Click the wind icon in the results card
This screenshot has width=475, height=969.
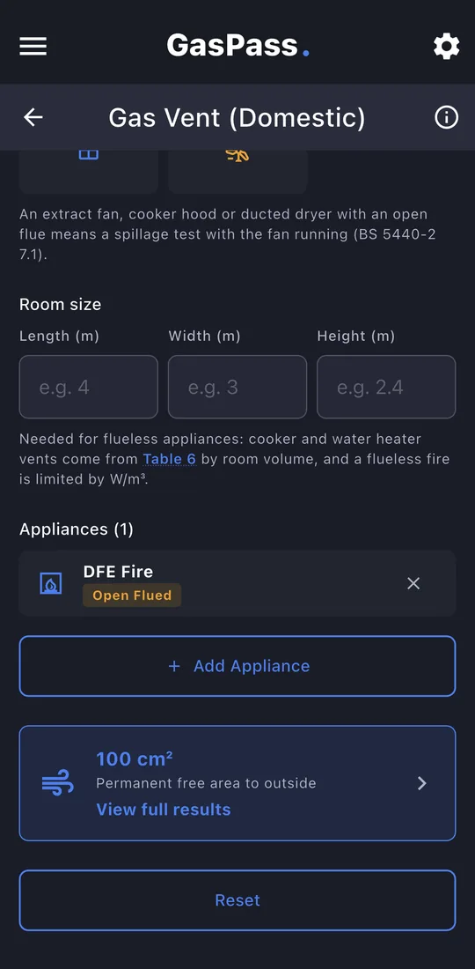tap(58, 784)
